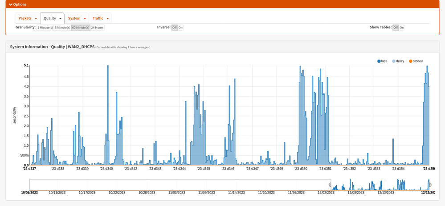
Task: Enable Show Tables with On
Action: [x=401, y=28]
